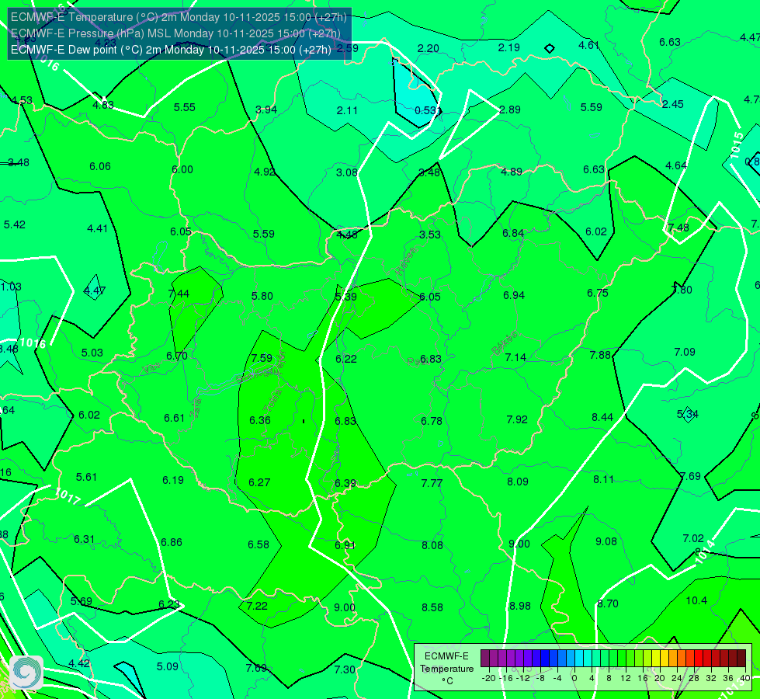This screenshot has width=760, height=699.
Task: Click the 7.44 grid value
Action: [x=179, y=294]
